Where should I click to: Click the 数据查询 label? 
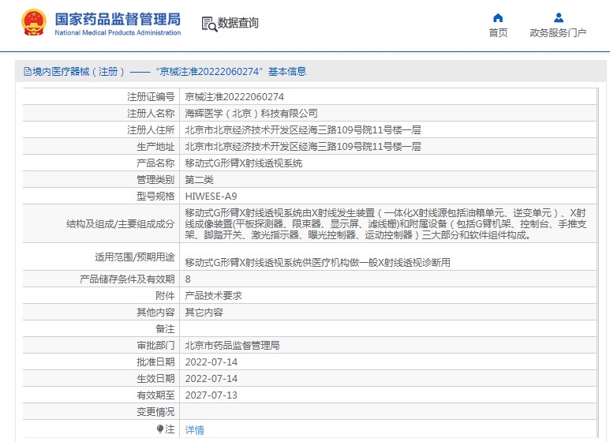238,23
